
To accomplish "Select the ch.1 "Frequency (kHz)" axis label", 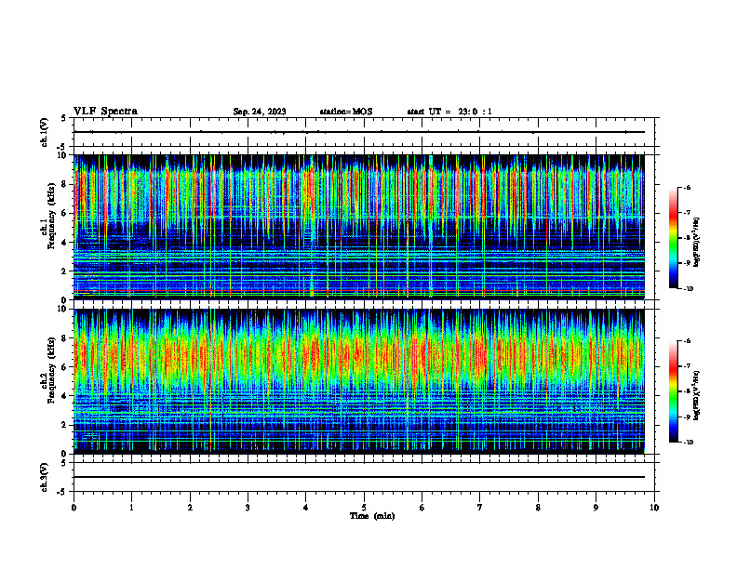I will [x=51, y=217].
